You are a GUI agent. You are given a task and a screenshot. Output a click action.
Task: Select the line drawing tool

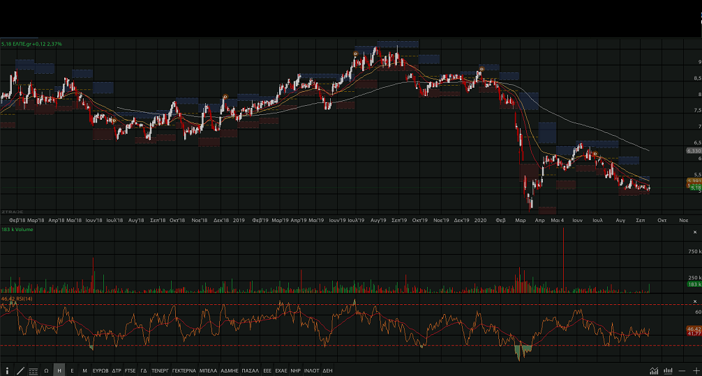pos(20,370)
